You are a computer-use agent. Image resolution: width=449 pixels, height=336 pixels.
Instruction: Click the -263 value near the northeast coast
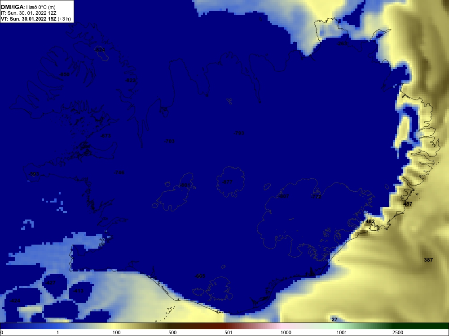(342, 43)
